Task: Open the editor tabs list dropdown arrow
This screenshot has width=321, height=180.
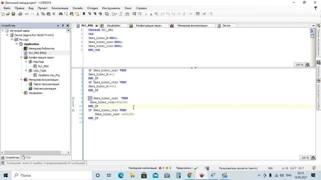Action: click(313, 25)
